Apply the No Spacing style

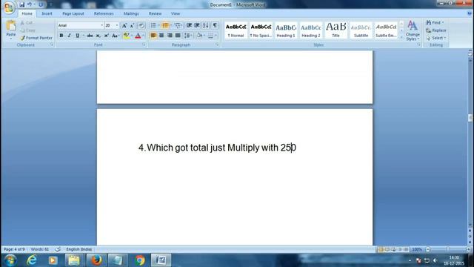click(261, 30)
